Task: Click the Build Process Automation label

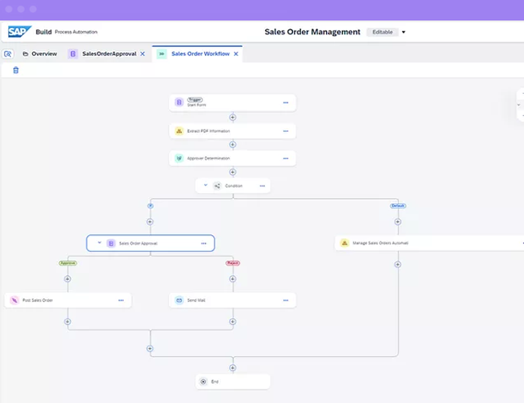Action: [x=67, y=32]
